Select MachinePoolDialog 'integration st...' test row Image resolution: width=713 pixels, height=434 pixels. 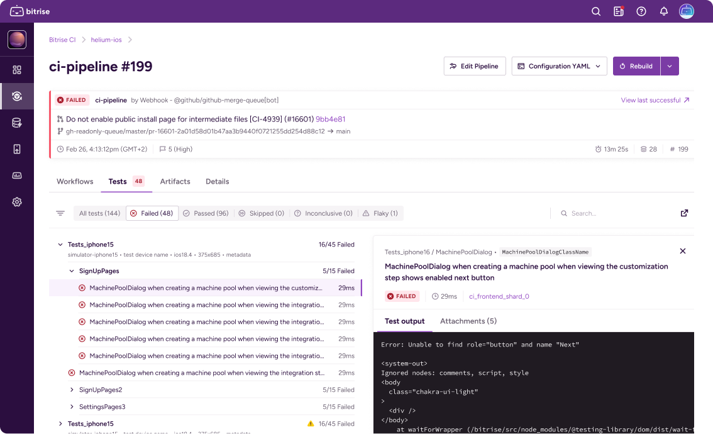tap(211, 372)
